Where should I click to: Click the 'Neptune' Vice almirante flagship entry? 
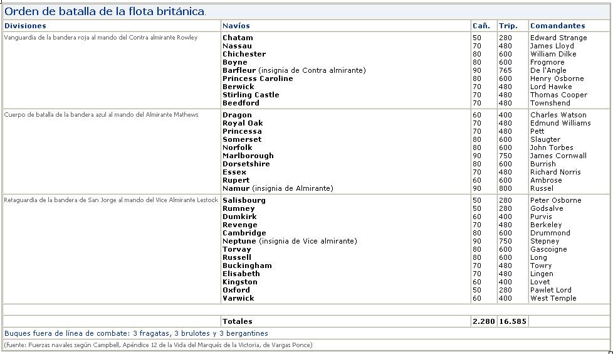point(290,241)
